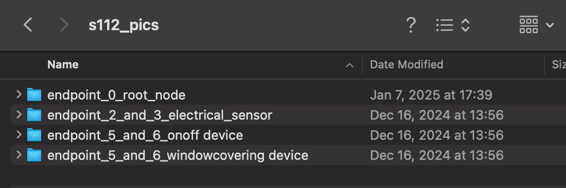The image size is (566, 188).
Task: Open the grouping options dropdown chevron
Action: point(550,25)
